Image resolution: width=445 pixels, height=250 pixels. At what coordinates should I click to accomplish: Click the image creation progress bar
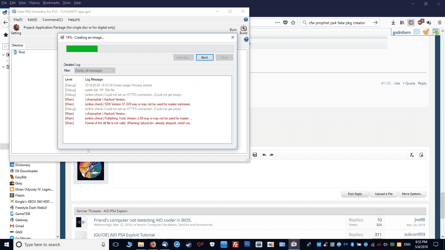(150, 49)
